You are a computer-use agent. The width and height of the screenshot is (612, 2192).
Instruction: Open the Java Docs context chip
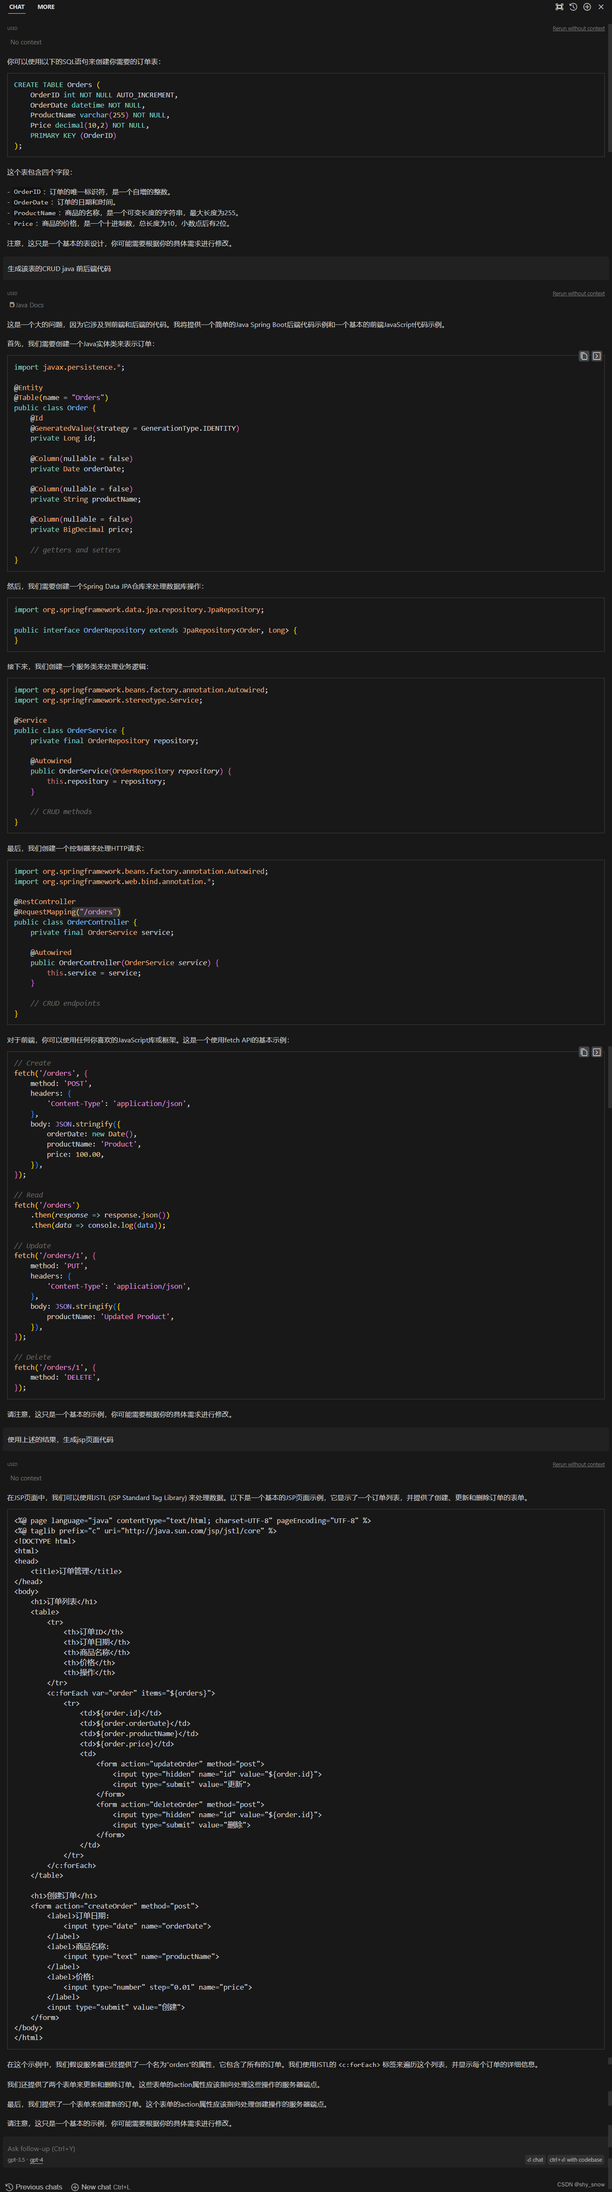pos(26,305)
